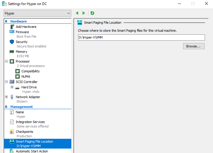This screenshot has height=153, width=213.
Task: Click the Security shield icon
Action: tap(12, 42)
